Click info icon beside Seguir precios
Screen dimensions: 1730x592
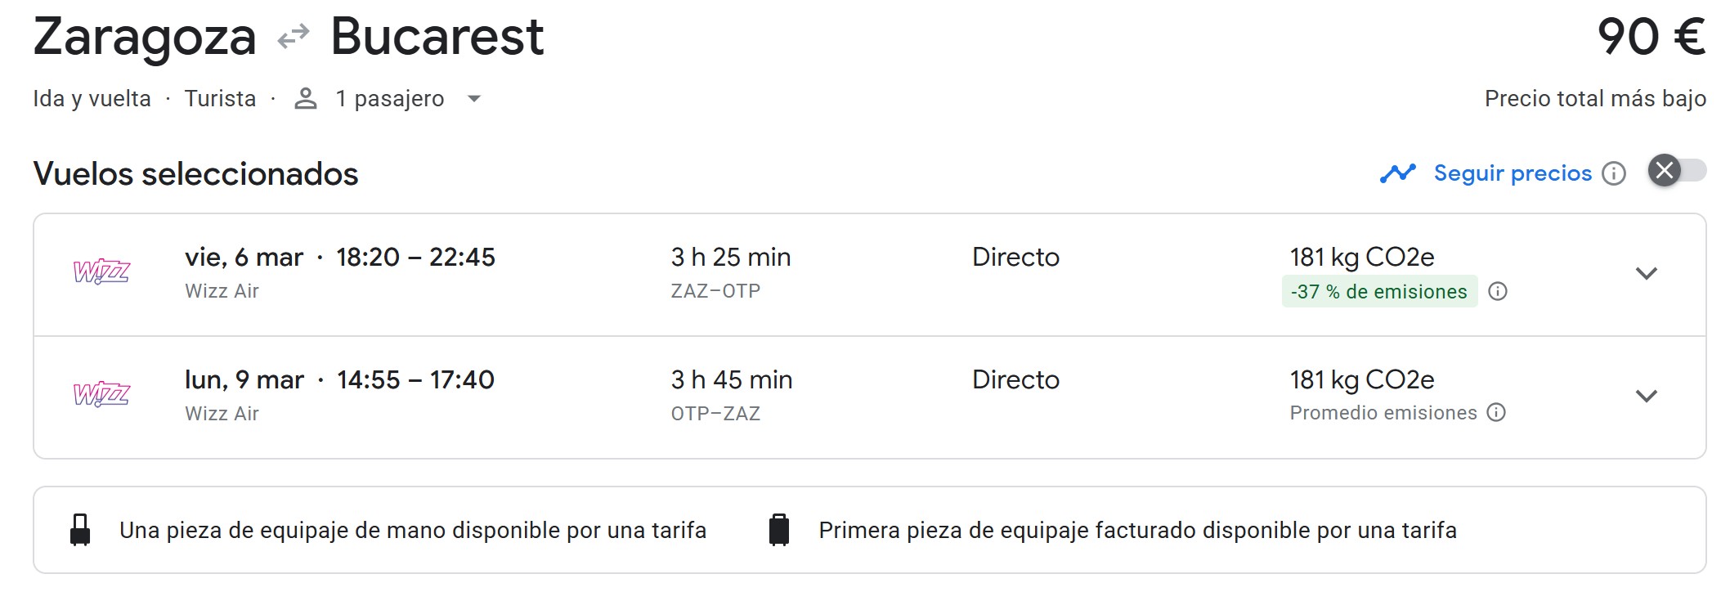coord(1614,173)
